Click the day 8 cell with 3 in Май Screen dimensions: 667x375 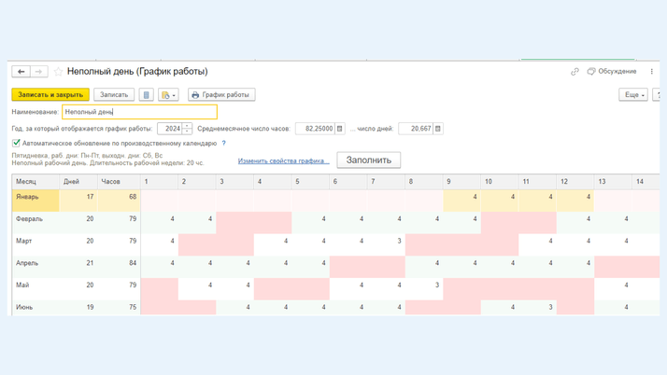click(x=424, y=289)
